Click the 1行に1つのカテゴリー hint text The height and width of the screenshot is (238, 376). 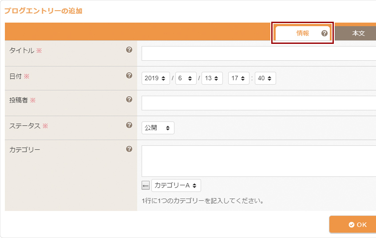(x=202, y=201)
